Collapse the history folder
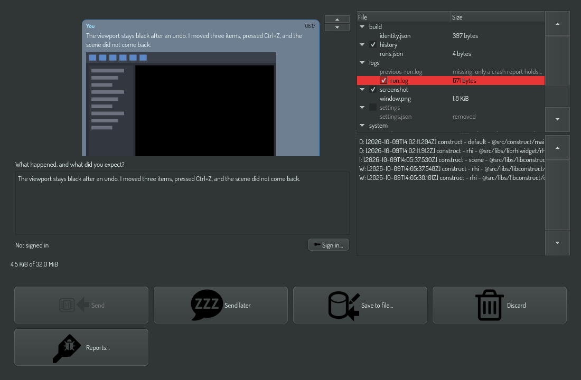 (x=362, y=45)
